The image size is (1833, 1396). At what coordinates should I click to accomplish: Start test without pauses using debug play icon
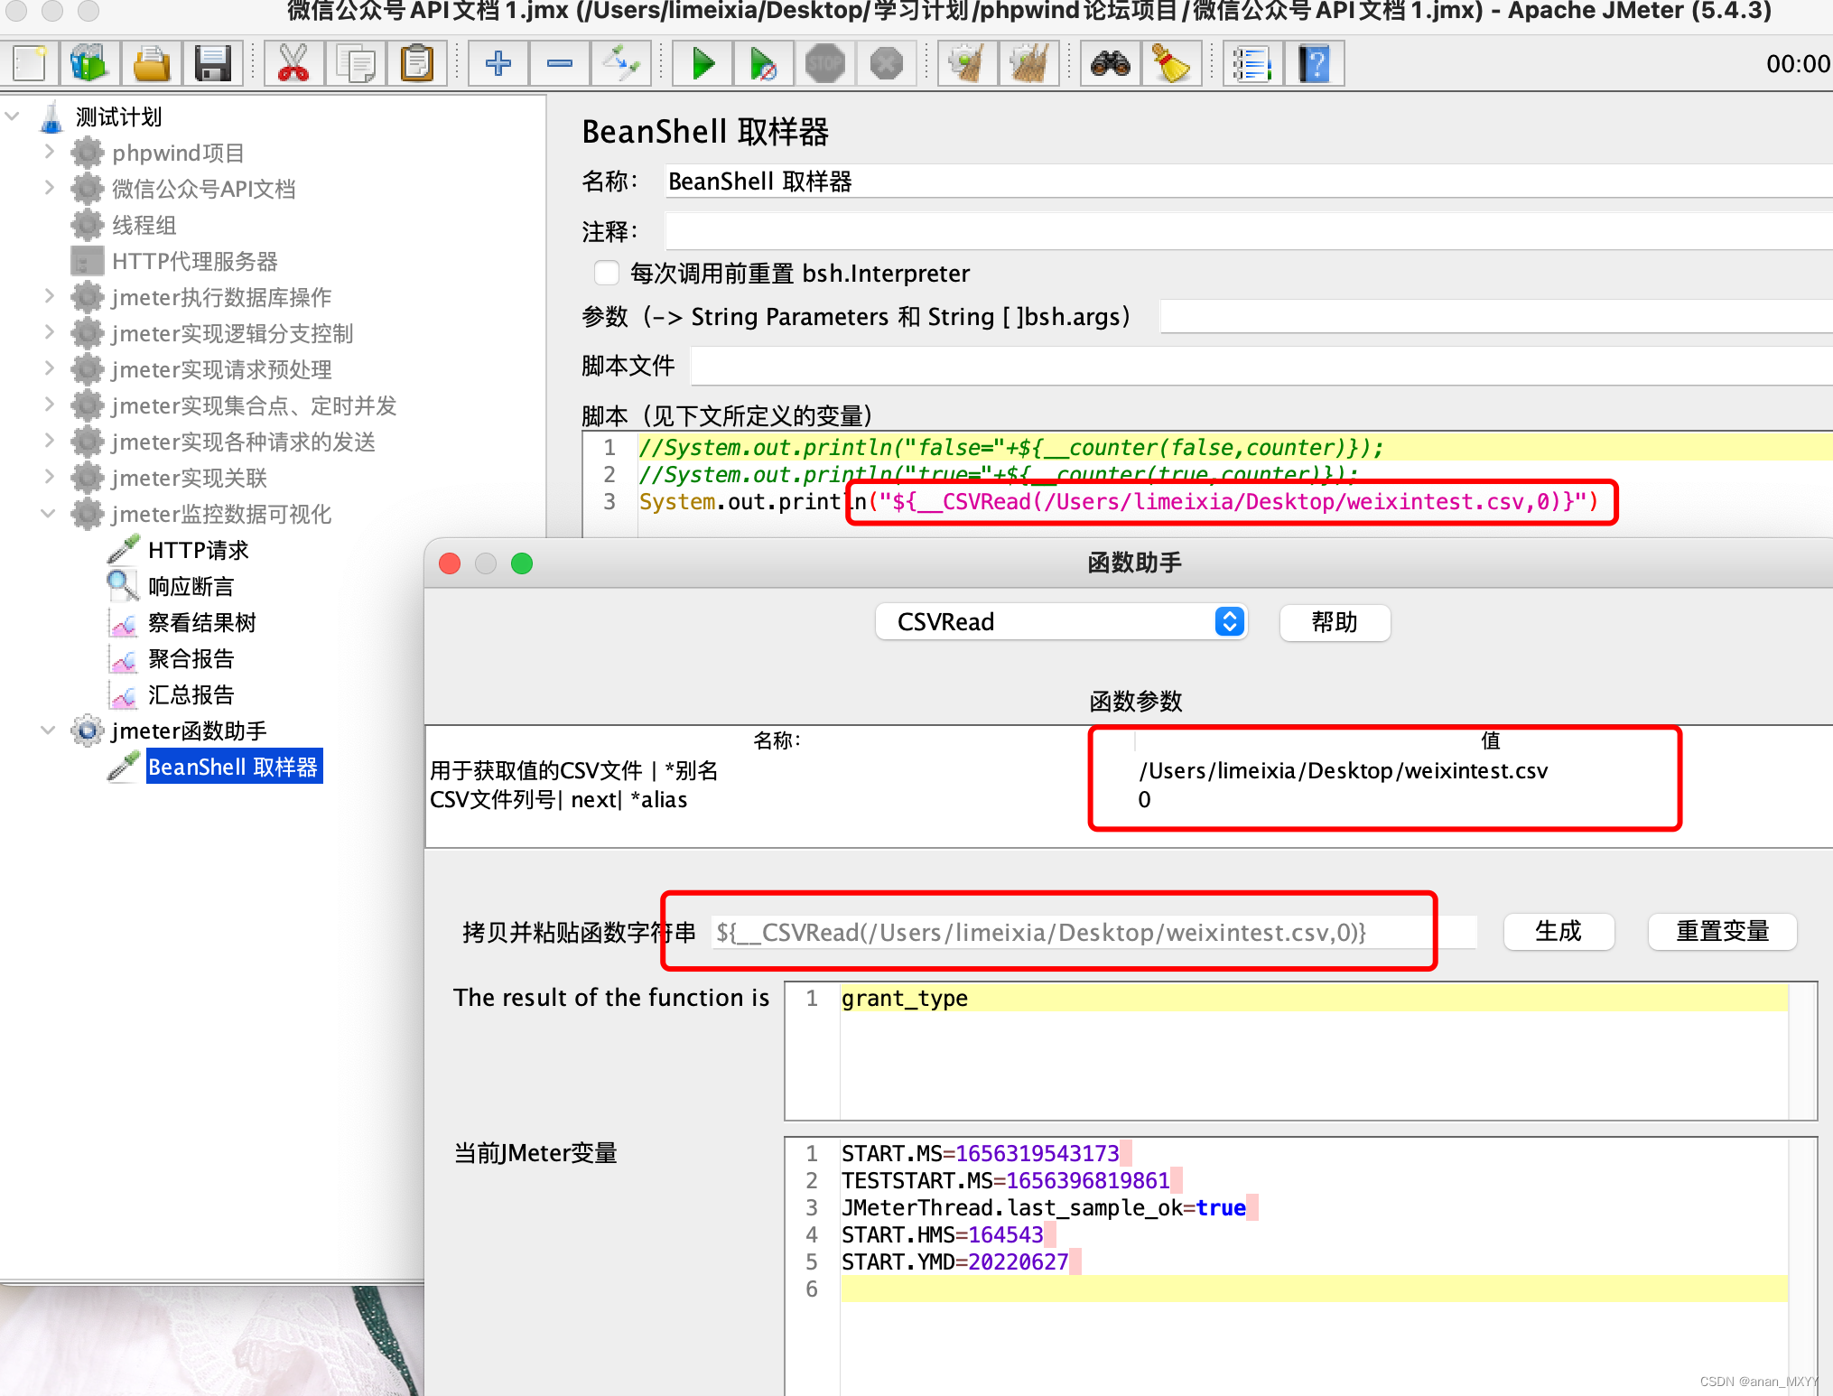763,63
